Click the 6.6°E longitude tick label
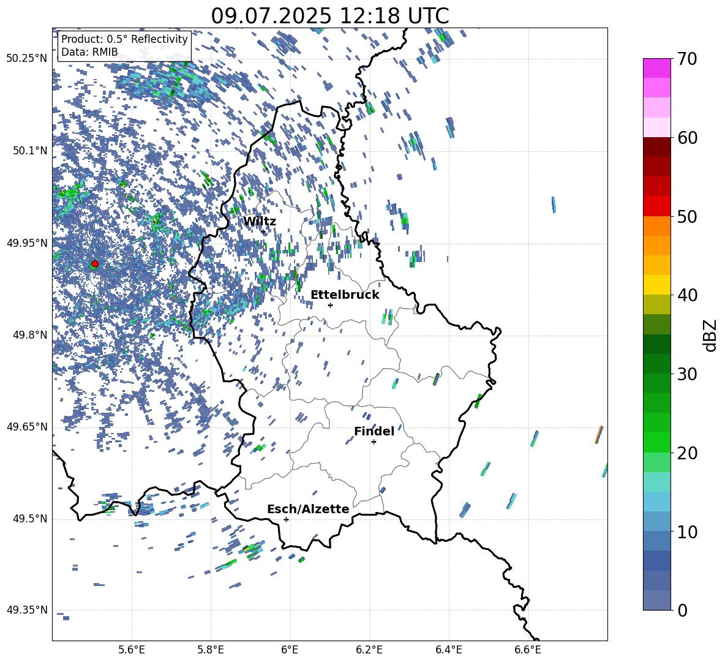Screen dimensions: 725x662 (528, 650)
